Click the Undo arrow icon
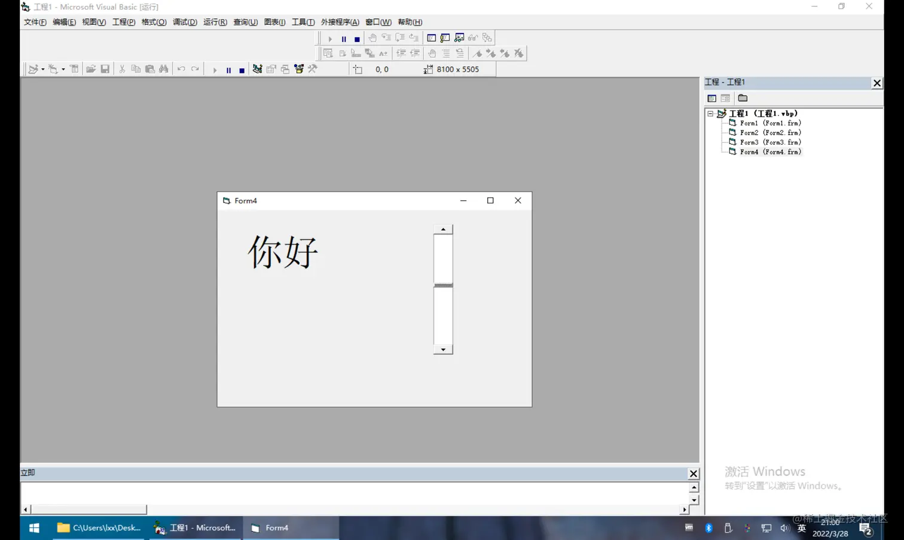The width and height of the screenshot is (904, 540). coord(181,69)
